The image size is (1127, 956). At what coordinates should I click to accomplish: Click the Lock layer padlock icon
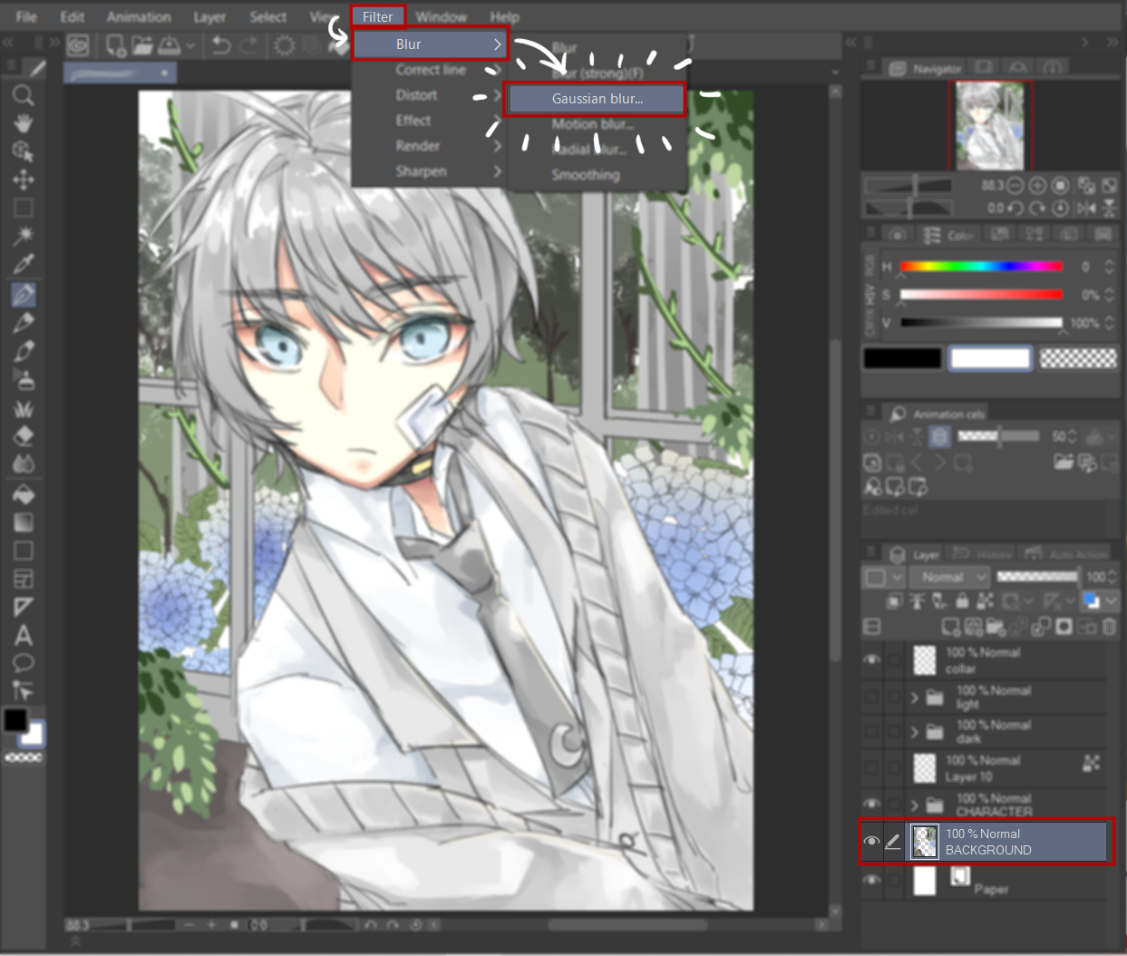pos(962,600)
